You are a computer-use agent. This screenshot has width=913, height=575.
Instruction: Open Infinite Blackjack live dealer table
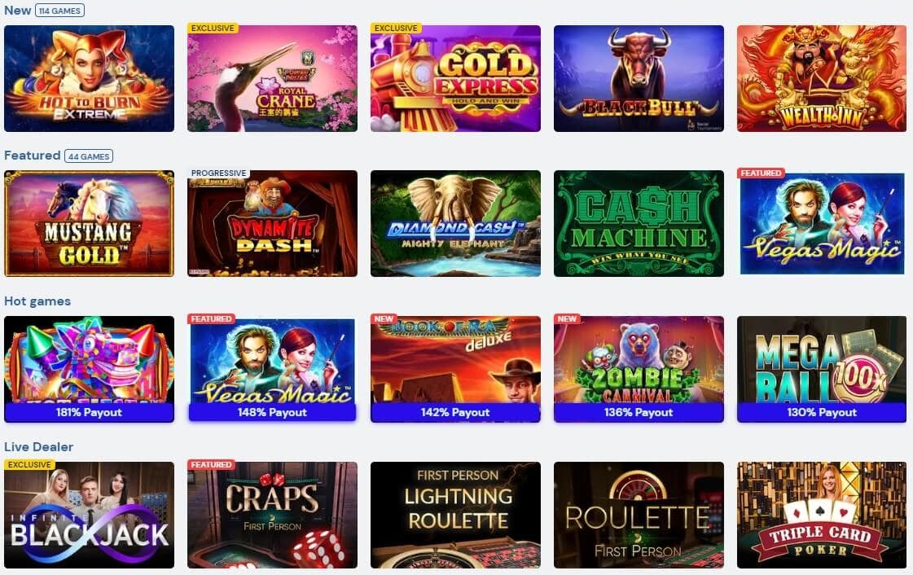click(x=89, y=515)
